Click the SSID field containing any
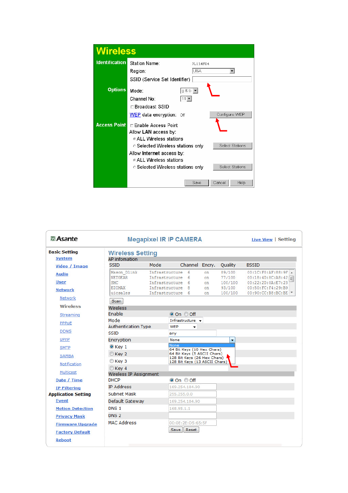The height and width of the screenshot is (493, 348). click(x=193, y=333)
